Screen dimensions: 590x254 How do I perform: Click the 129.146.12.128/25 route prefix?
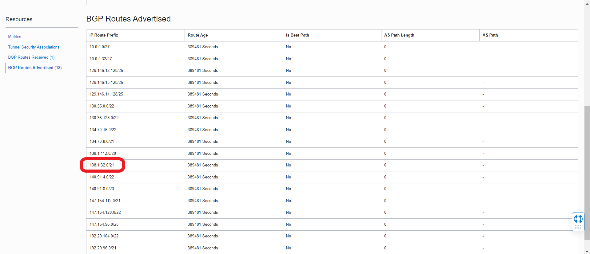click(x=106, y=70)
